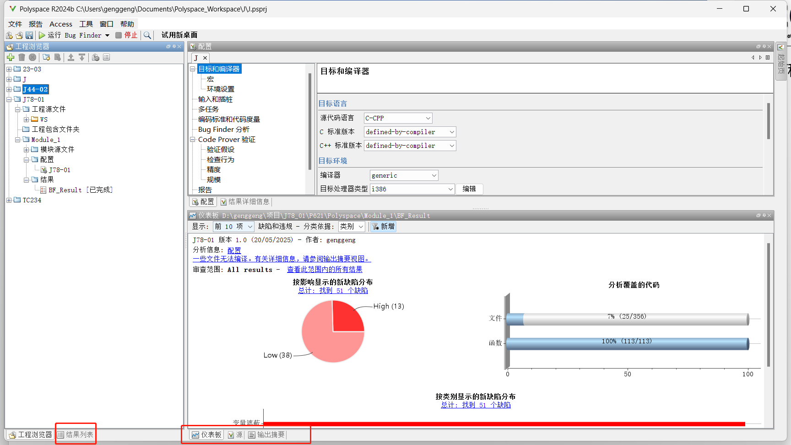Open the 一些文件无法编译 warning link

pyautogui.click(x=282, y=259)
